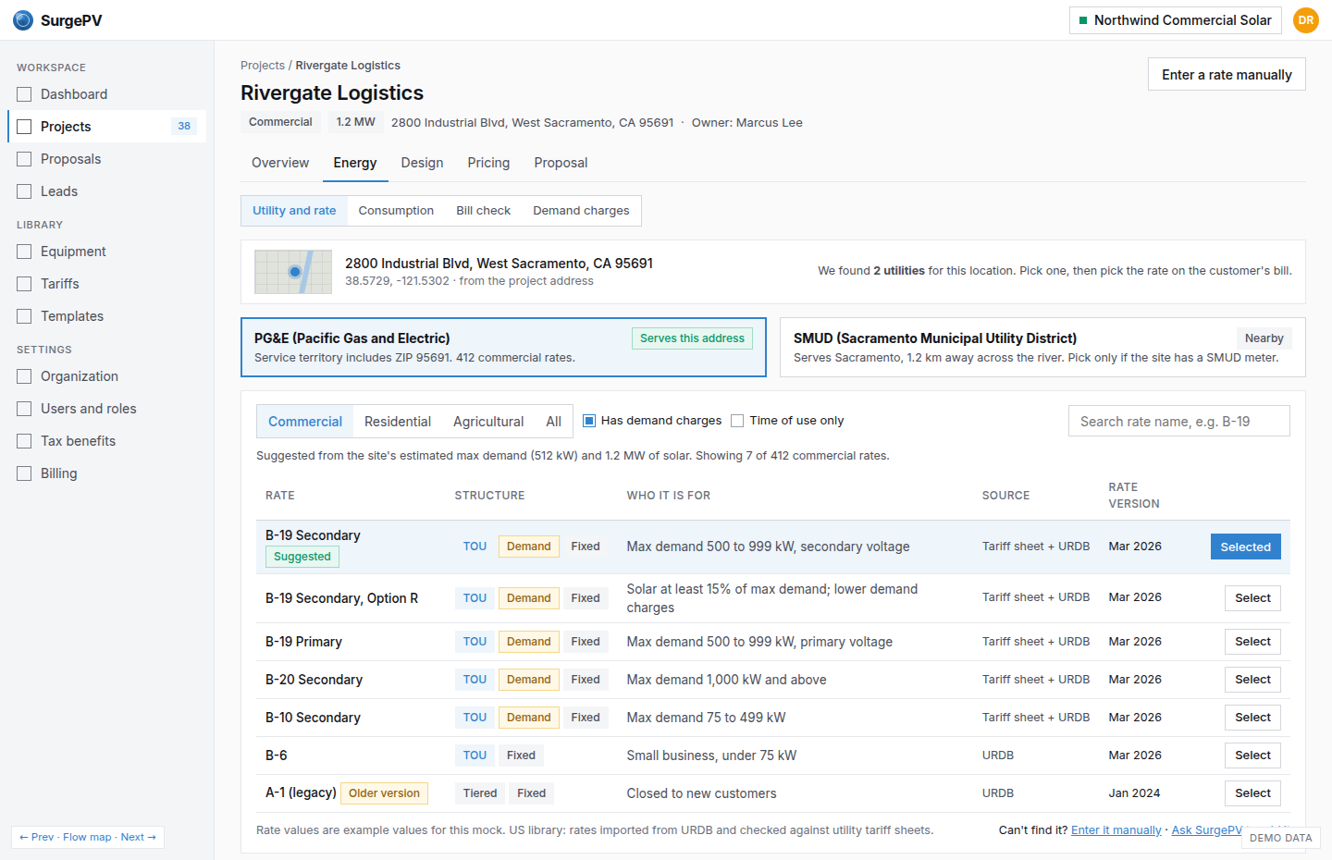Pick the SMUD utility card

(1042, 348)
